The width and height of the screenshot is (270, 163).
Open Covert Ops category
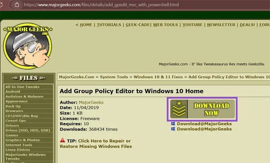click(16, 121)
